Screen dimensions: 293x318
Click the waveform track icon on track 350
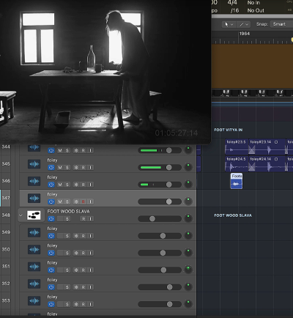click(x=34, y=250)
